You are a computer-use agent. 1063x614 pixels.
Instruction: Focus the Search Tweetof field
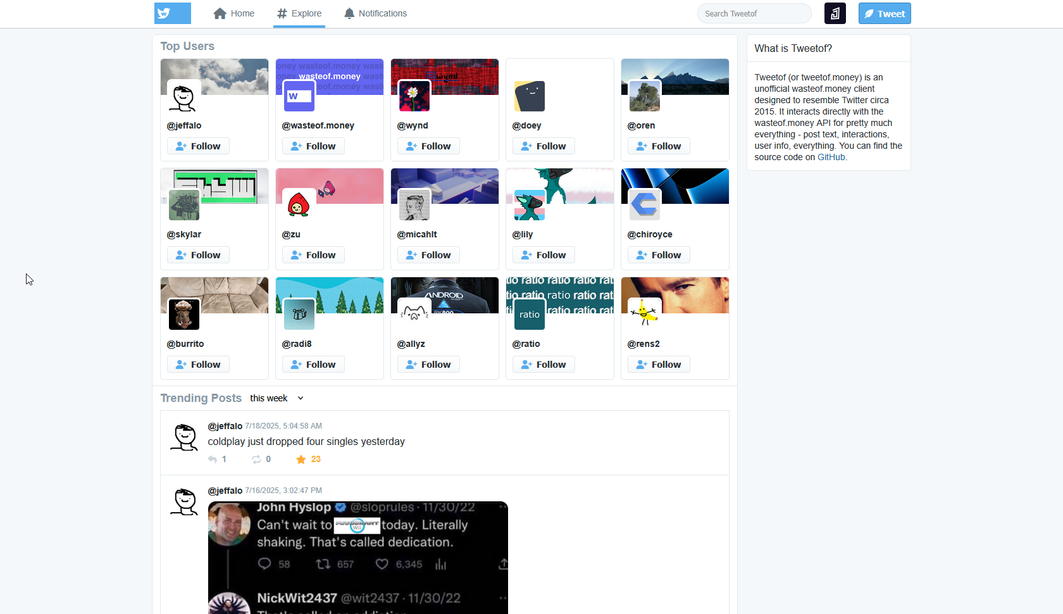(x=754, y=13)
